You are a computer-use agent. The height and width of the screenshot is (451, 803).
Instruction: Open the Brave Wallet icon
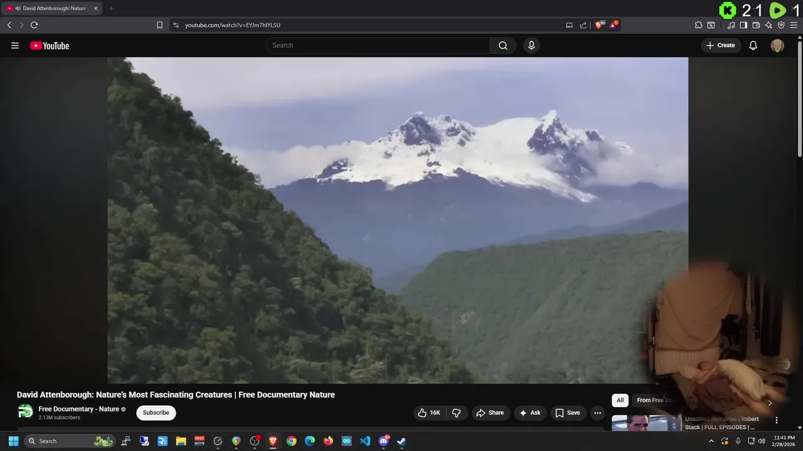756,25
